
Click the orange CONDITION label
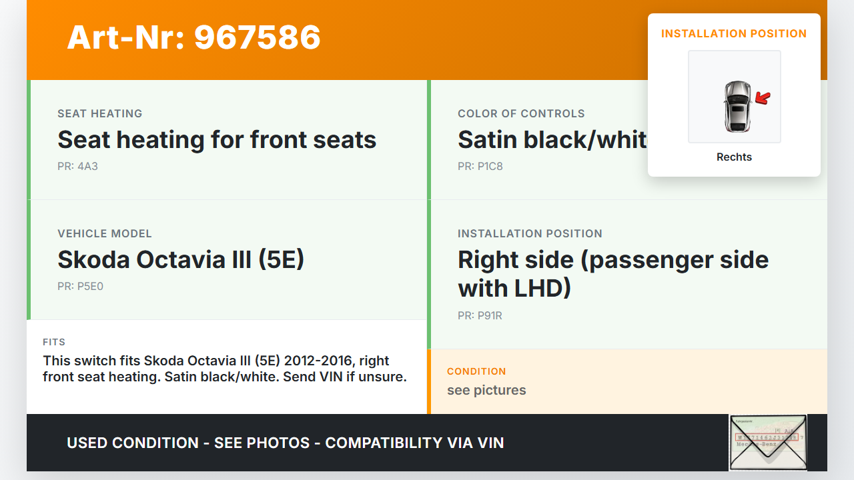476,371
